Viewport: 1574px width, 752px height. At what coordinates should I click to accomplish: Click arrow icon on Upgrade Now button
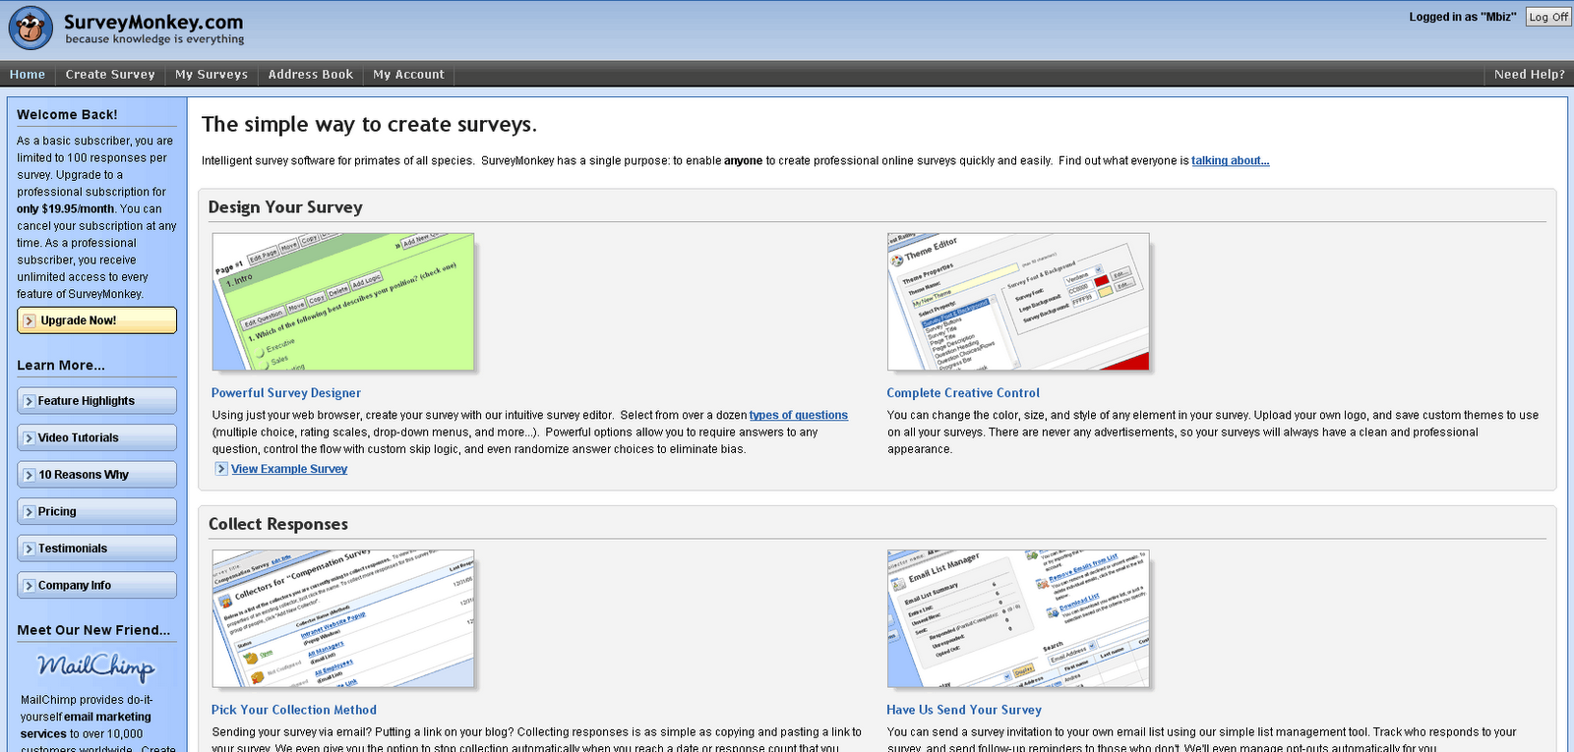(x=30, y=320)
